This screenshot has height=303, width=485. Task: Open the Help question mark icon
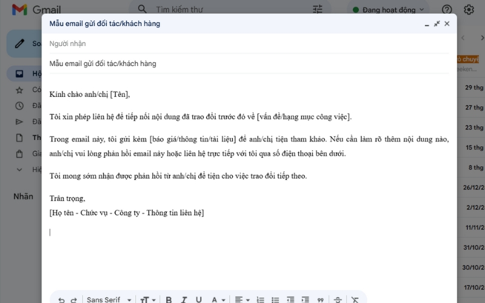point(447,10)
